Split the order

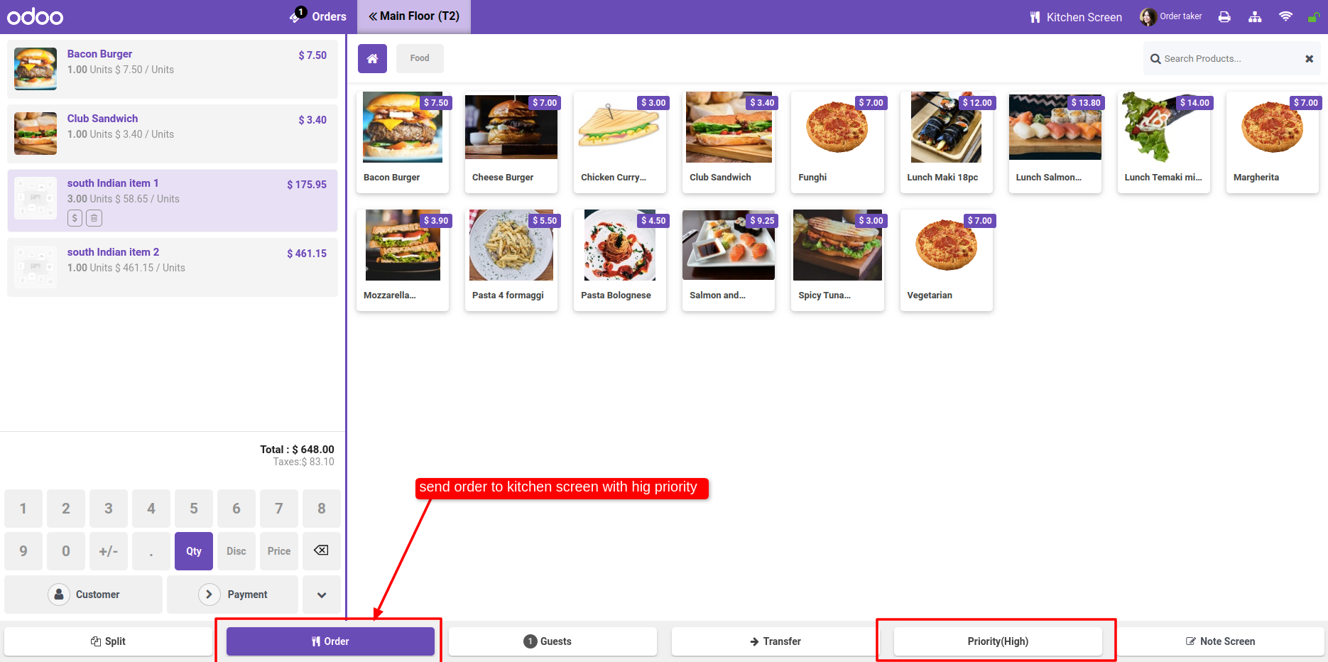pos(108,641)
